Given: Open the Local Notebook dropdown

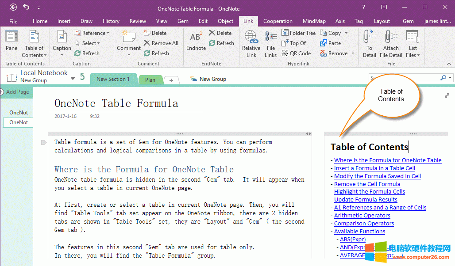Looking at the screenshot, I should (73, 79).
